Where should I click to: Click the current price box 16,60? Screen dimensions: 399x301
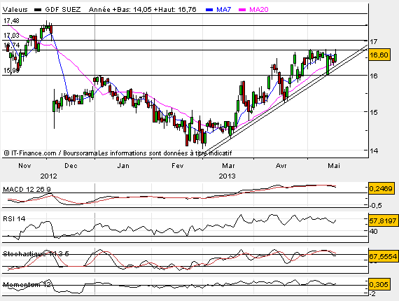[379, 55]
